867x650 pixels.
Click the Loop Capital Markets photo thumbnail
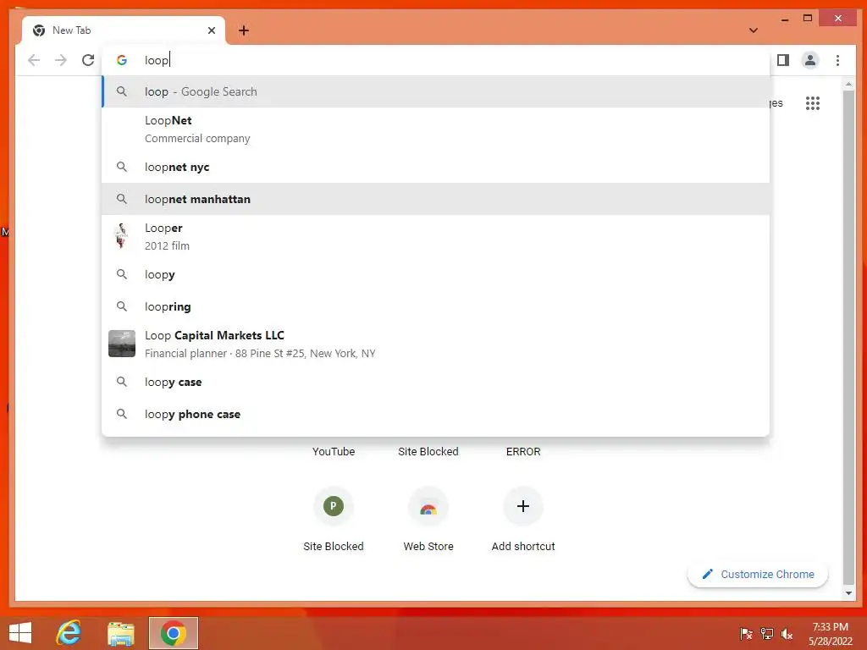(x=122, y=344)
